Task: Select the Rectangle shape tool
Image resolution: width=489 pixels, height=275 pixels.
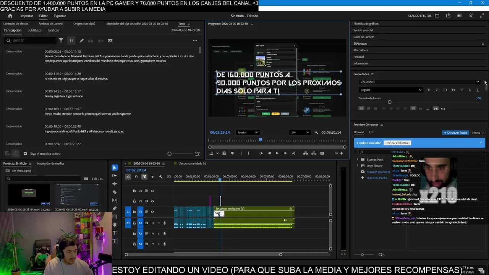Action: (115, 217)
